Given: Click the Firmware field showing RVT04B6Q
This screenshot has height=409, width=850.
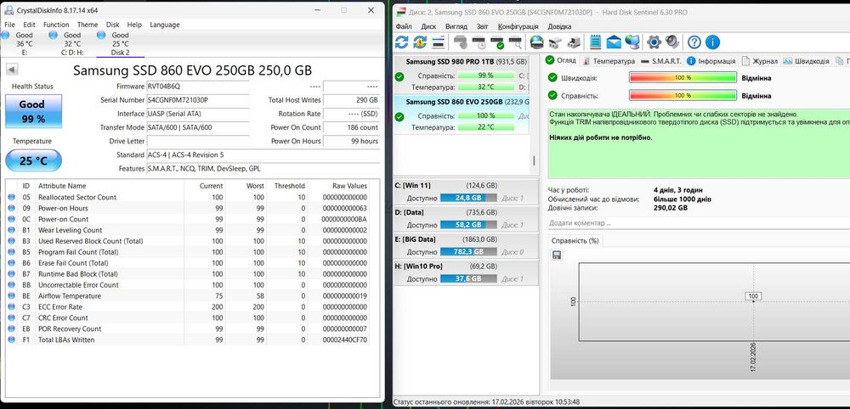Looking at the screenshot, I should 197,87.
